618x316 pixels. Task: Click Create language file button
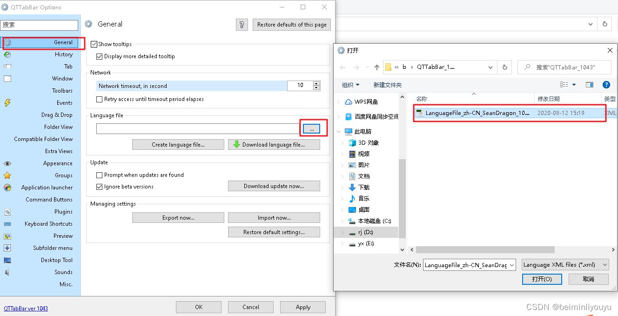click(x=178, y=145)
